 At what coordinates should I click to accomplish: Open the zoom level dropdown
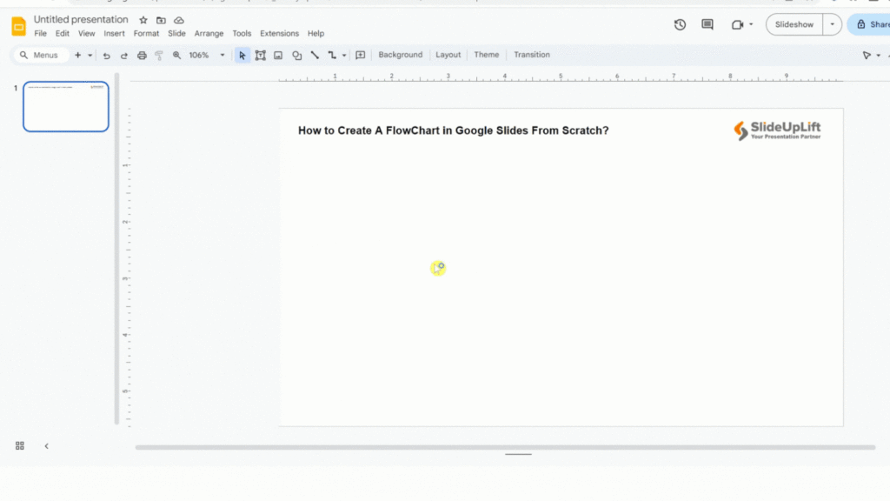tap(222, 55)
